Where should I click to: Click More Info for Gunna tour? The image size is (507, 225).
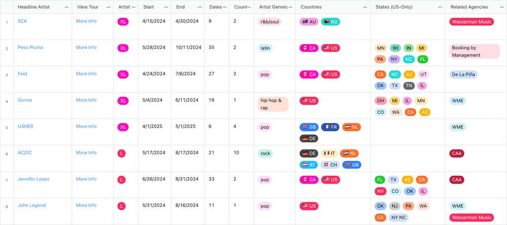coord(86,100)
